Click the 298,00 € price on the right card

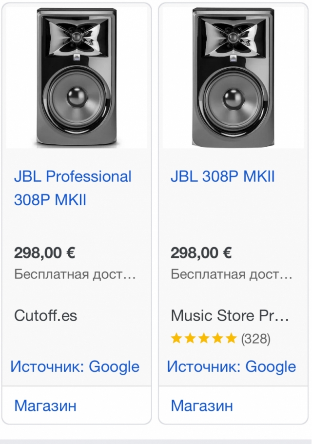[x=201, y=253]
